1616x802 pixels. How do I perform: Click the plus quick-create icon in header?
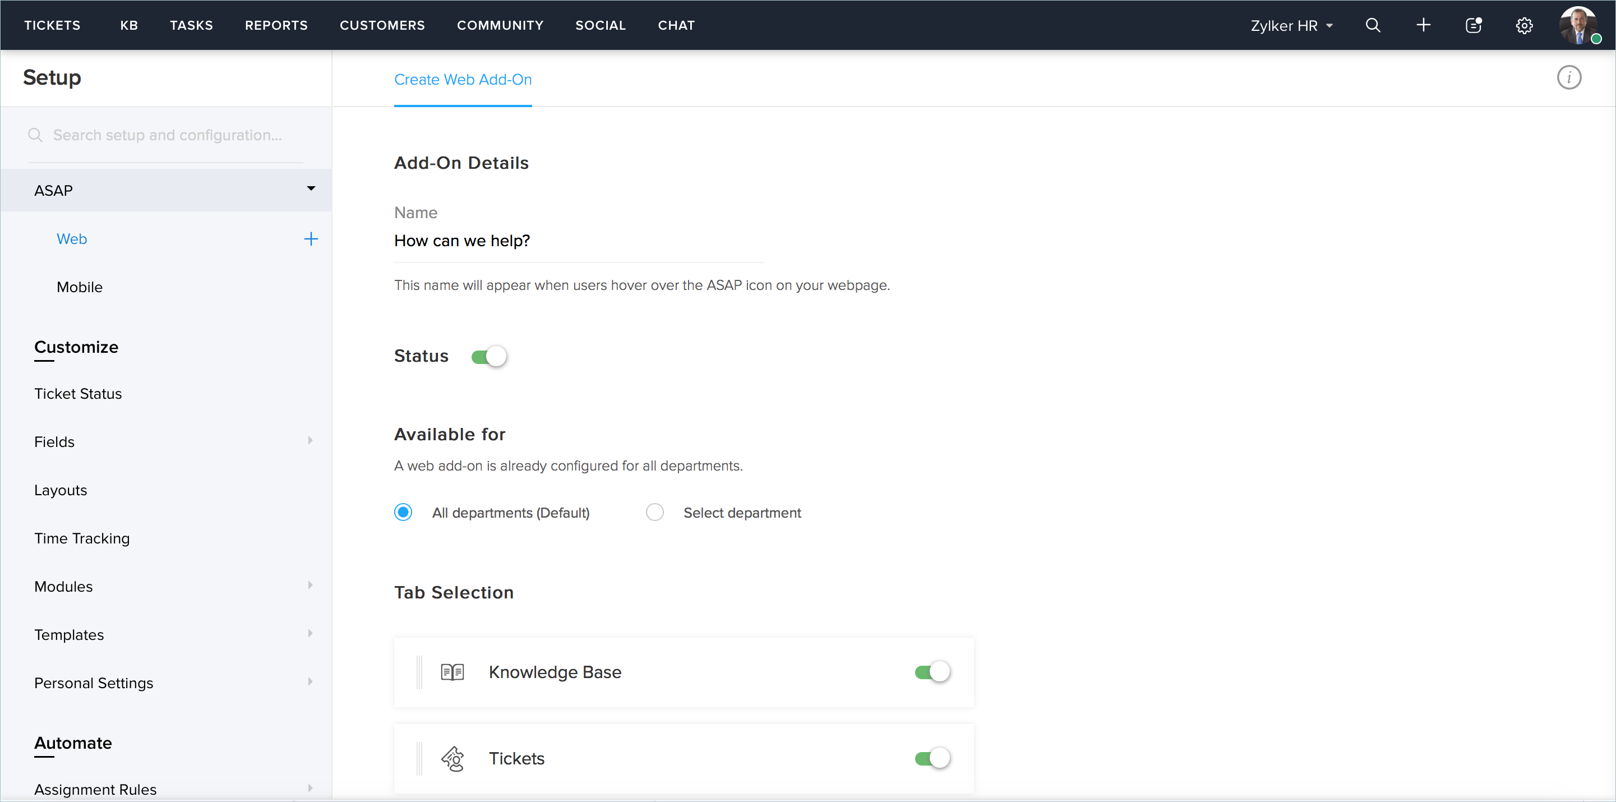pyautogui.click(x=1424, y=25)
